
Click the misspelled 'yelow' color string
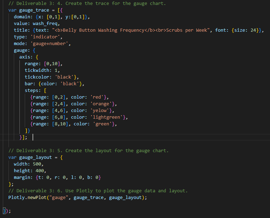pyautogui.click(x=100, y=111)
